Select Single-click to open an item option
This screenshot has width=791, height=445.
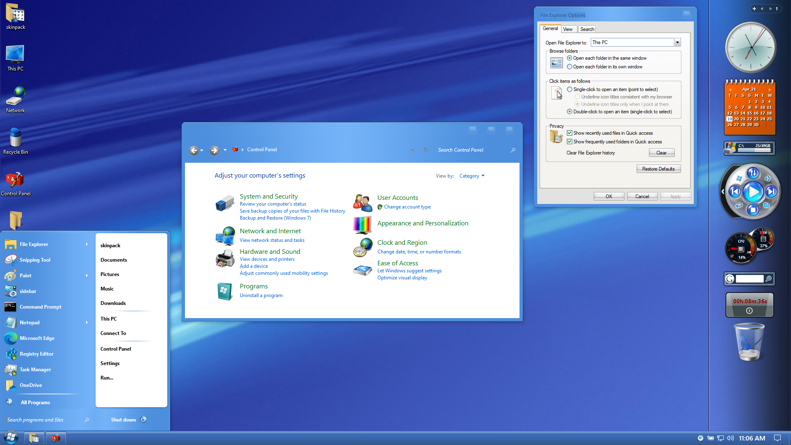[x=569, y=89]
